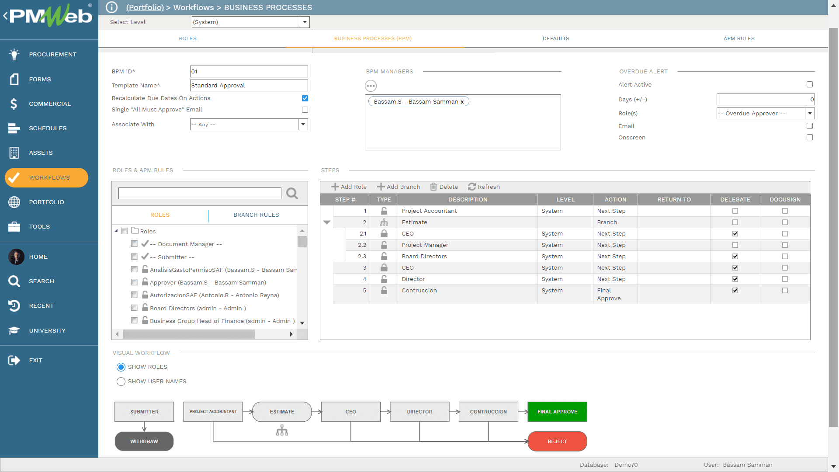The image size is (839, 472).
Task: Open the Select Level dropdown
Action: coord(305,22)
